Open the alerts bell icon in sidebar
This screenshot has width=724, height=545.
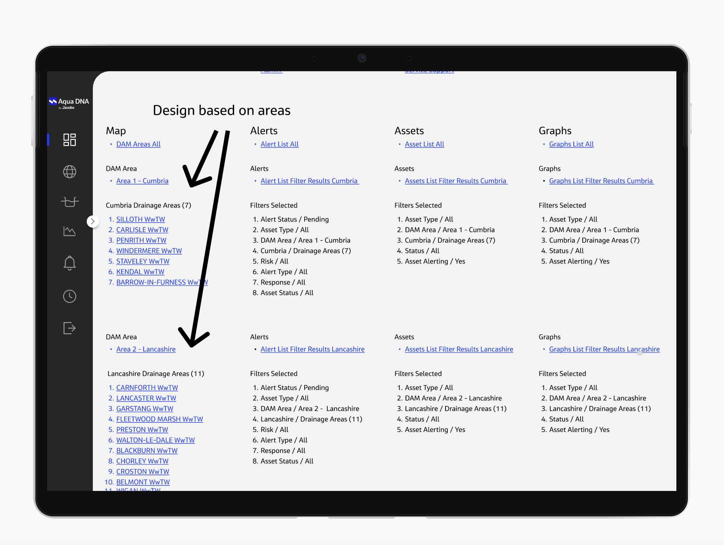click(x=69, y=263)
